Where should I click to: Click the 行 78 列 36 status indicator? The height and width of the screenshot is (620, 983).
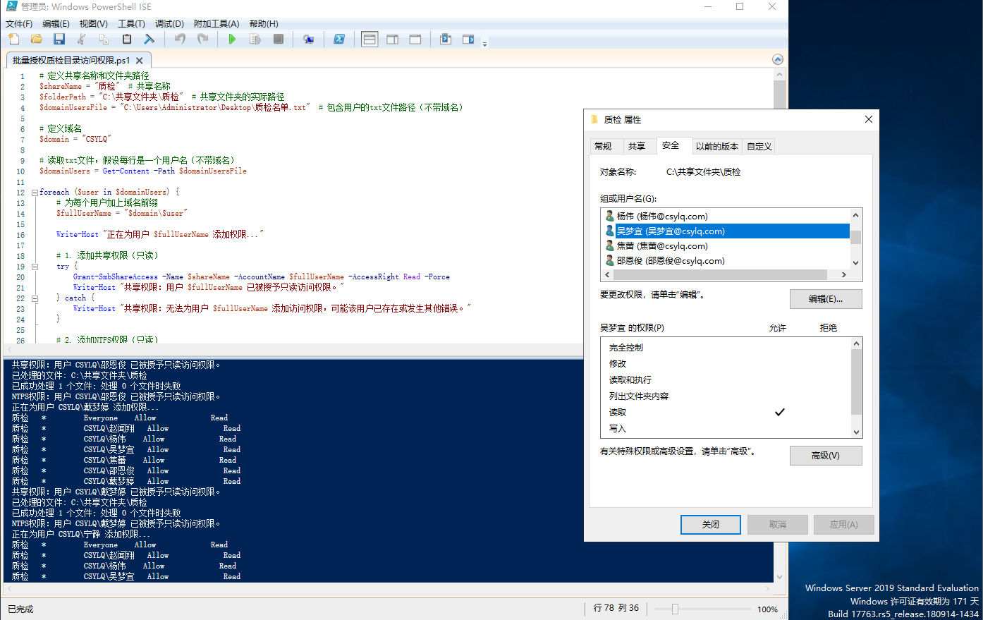pos(616,608)
